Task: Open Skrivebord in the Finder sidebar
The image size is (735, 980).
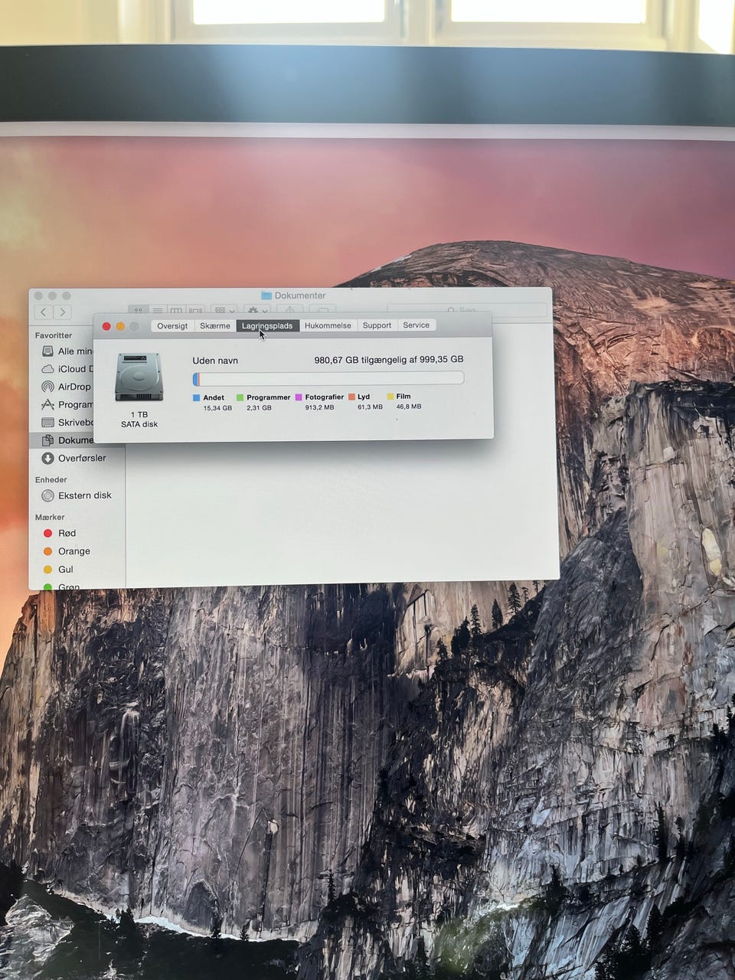Action: click(67, 423)
